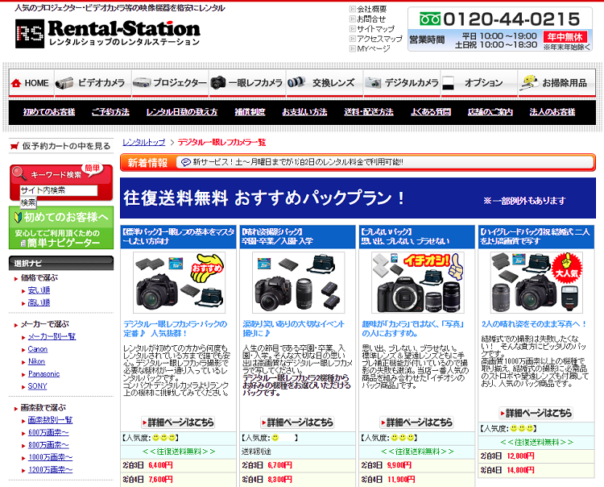Filter by Canon maker
Image resolution: width=604 pixels, height=487 pixels.
pyautogui.click(x=38, y=349)
